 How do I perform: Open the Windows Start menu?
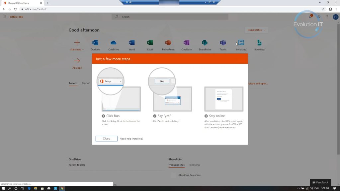3,188
